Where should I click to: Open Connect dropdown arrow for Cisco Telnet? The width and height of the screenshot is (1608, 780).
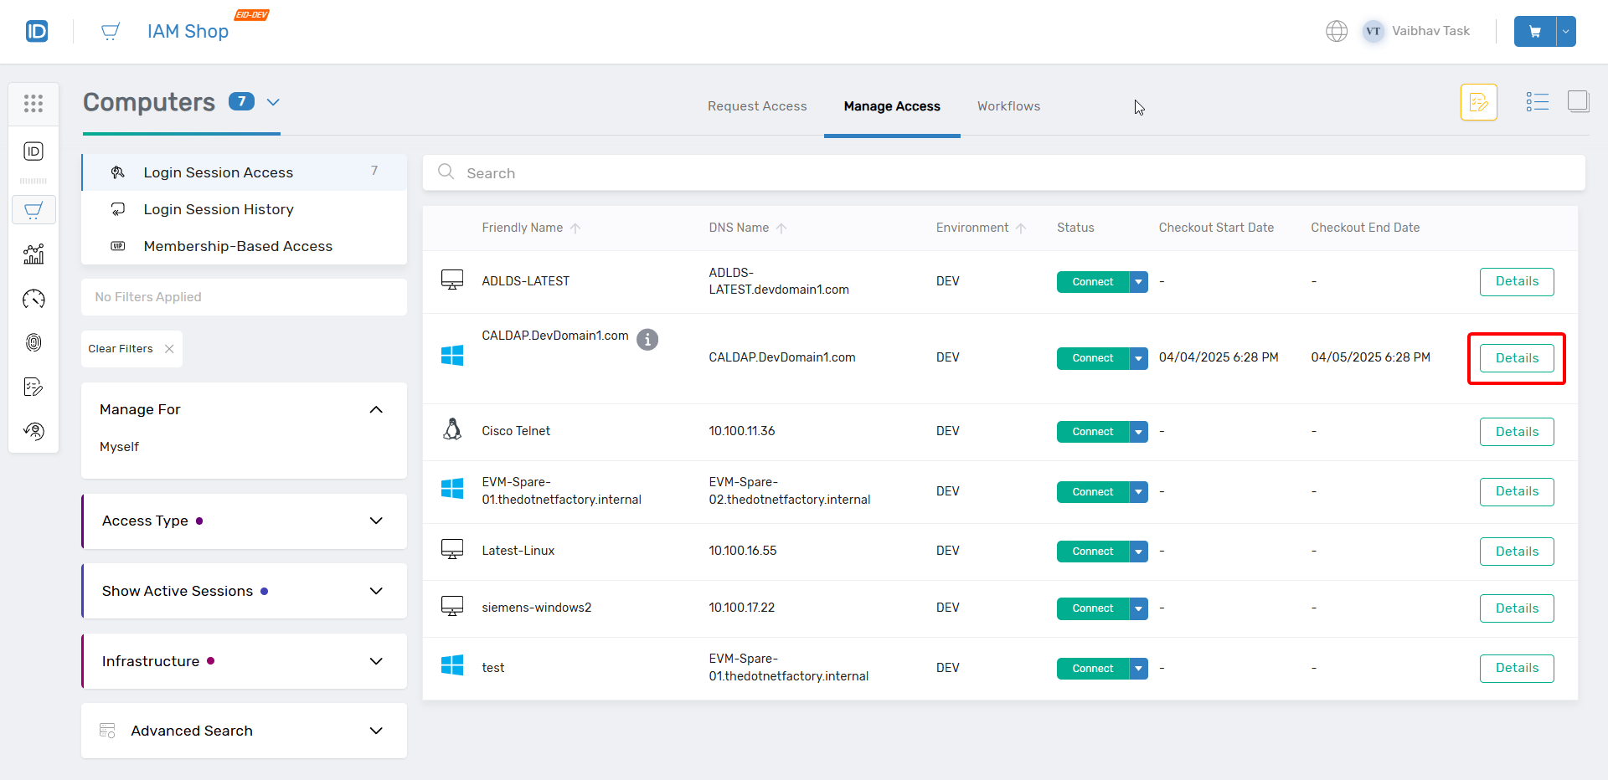[1138, 432]
